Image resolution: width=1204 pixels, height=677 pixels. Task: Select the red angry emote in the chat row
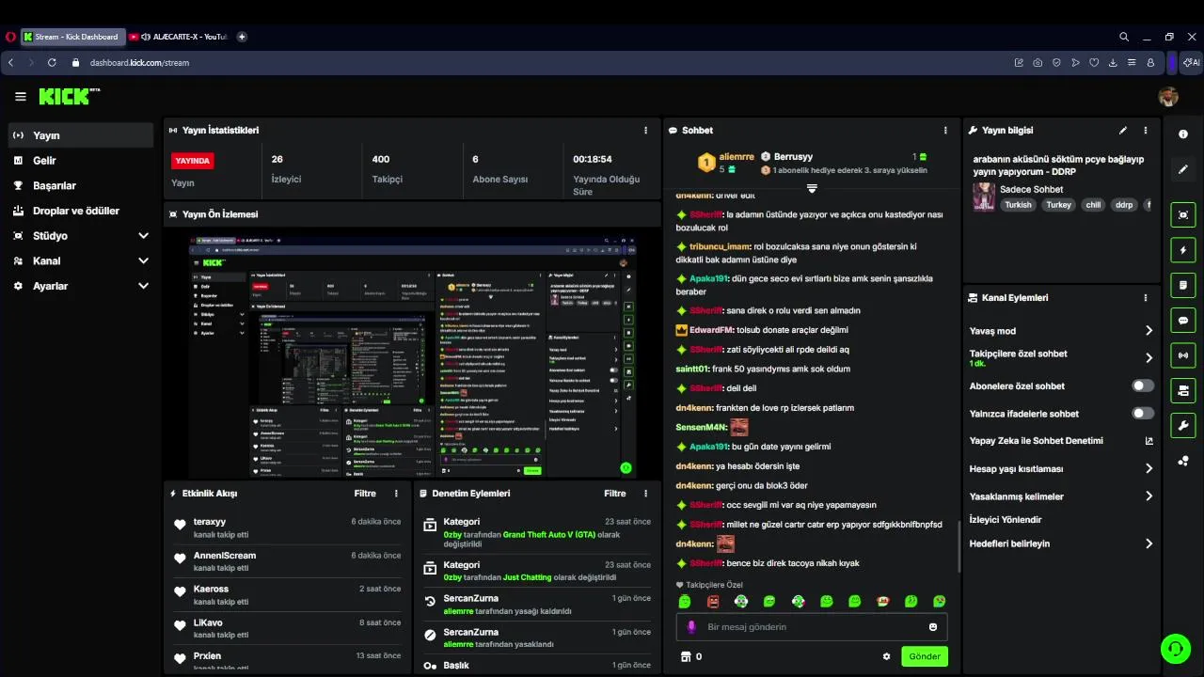pyautogui.click(x=713, y=602)
